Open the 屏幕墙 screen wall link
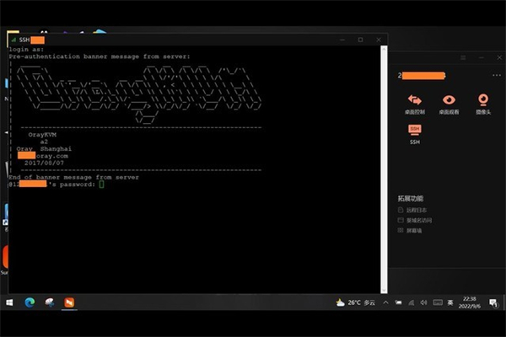 [415, 229]
